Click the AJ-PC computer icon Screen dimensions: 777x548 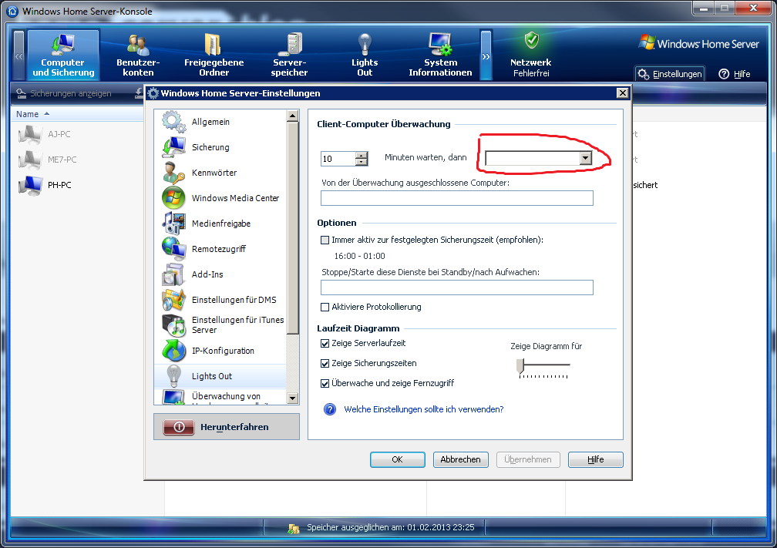click(30, 134)
